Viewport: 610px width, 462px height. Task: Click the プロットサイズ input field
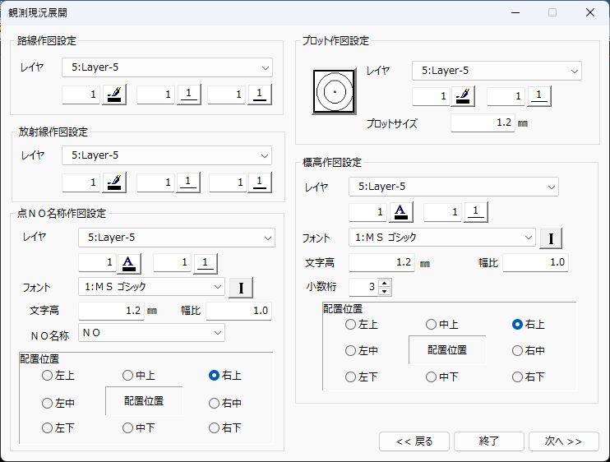pyautogui.click(x=482, y=123)
